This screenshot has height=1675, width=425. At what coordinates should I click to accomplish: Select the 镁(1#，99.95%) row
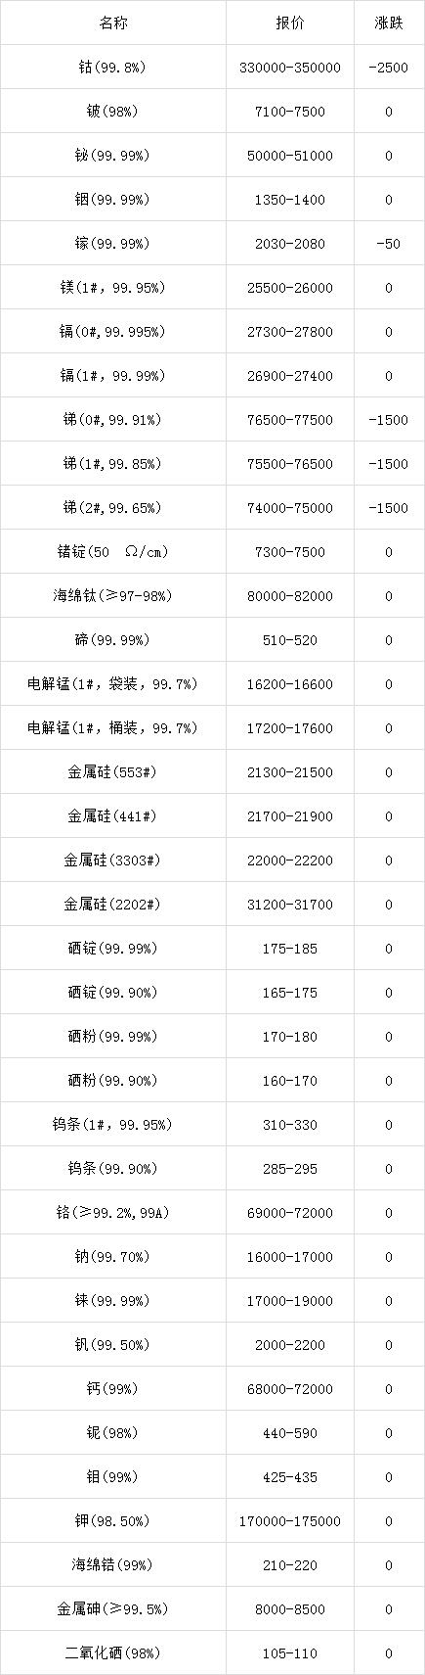pos(212,288)
